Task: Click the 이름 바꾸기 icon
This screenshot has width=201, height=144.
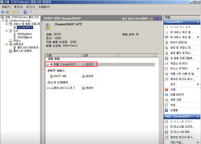Action: coord(167,95)
